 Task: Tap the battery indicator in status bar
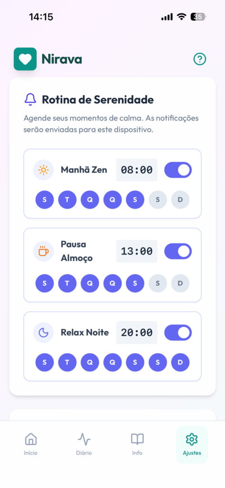[x=198, y=17]
